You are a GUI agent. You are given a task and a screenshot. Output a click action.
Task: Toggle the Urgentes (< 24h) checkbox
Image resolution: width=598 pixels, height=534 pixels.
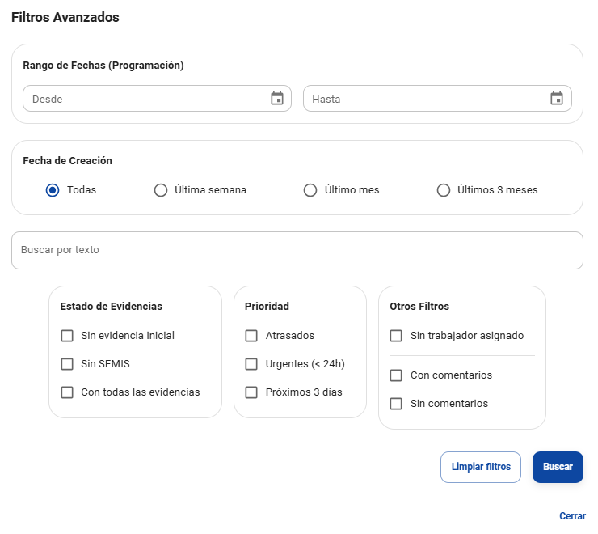(251, 364)
